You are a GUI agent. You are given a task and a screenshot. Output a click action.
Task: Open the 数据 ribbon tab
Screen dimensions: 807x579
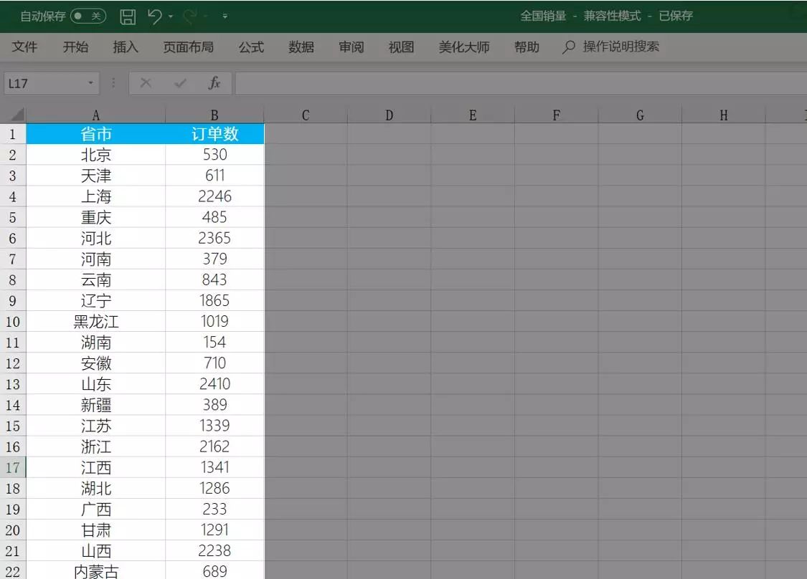pos(301,47)
